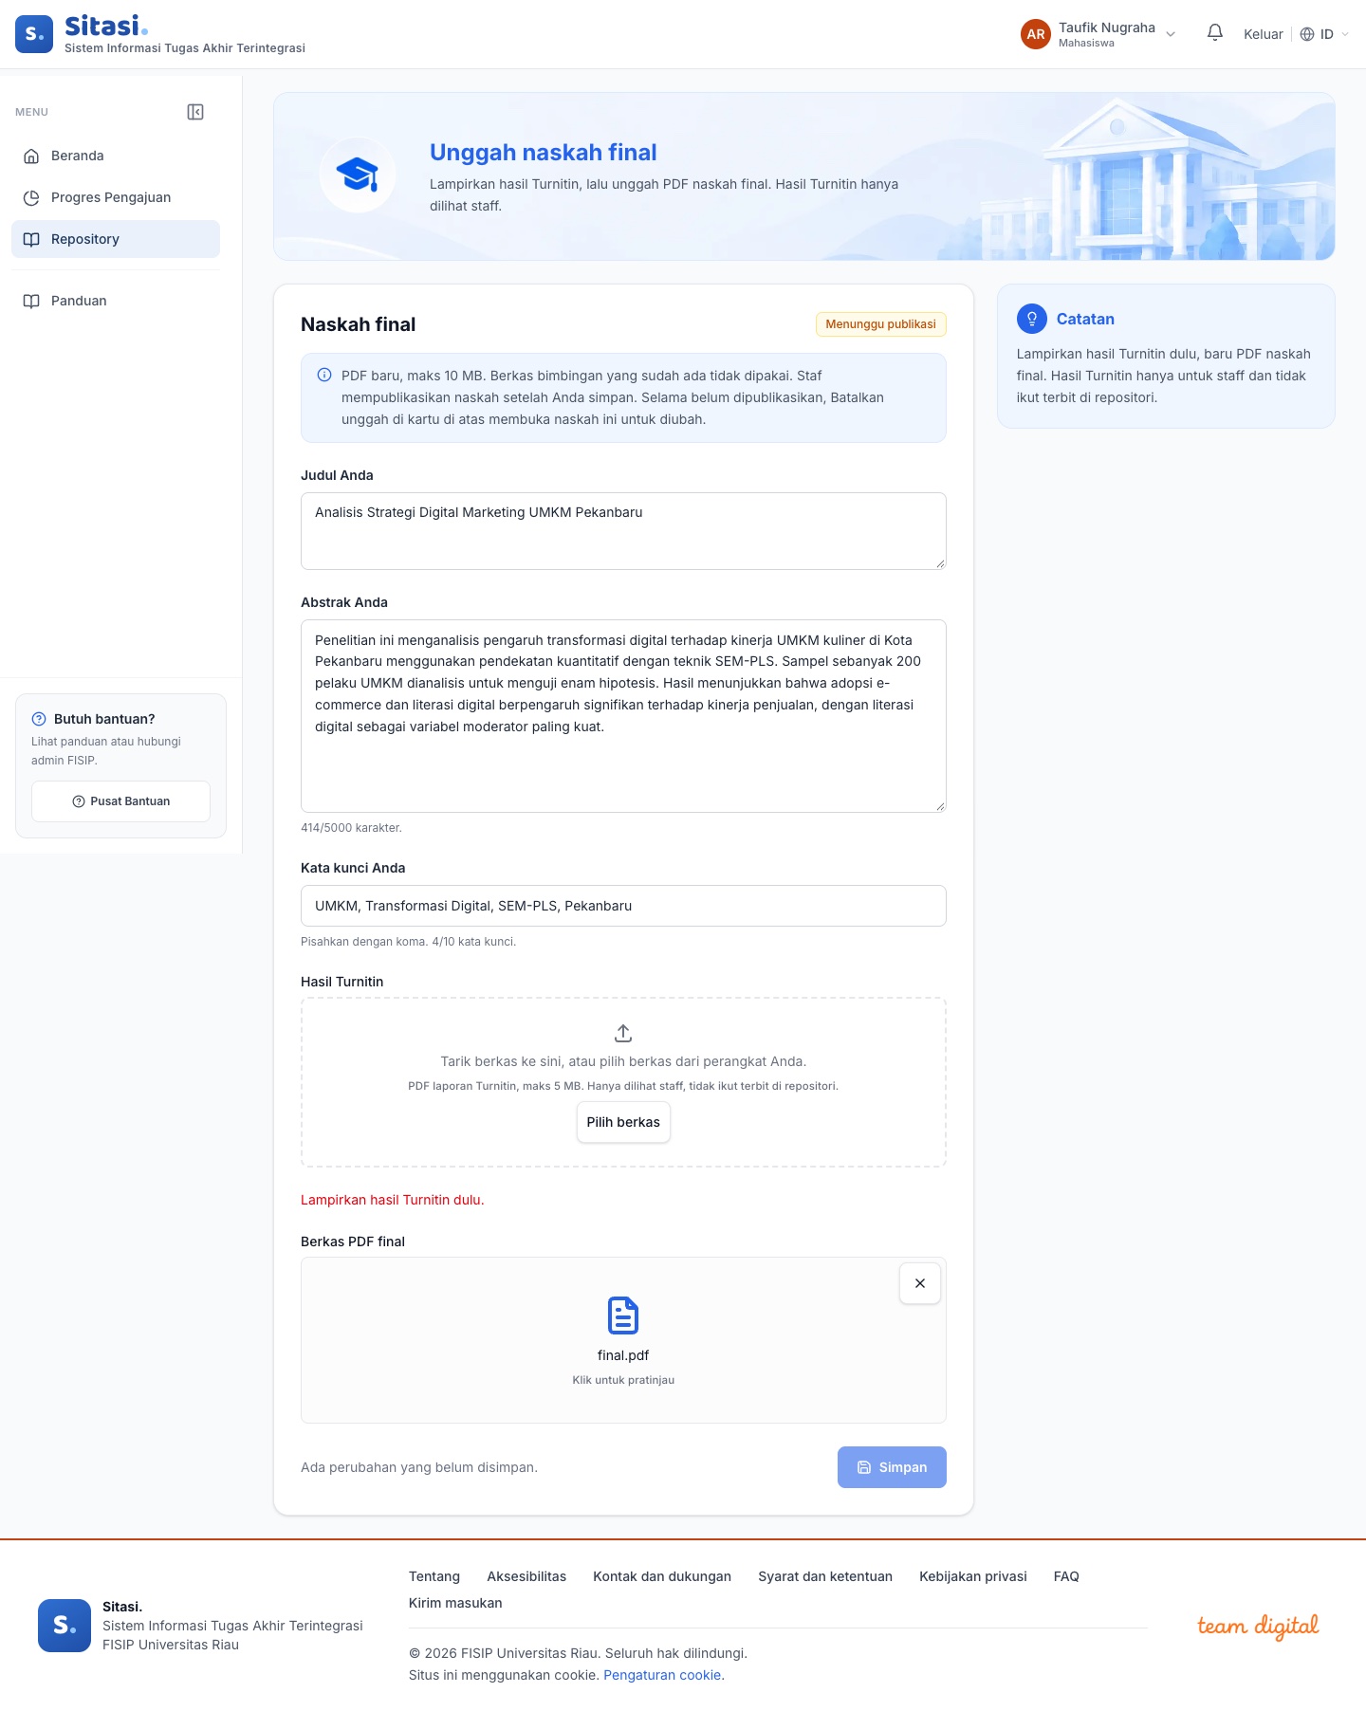Click the 414/5000 karakter counter
The height and width of the screenshot is (1711, 1366).
pos(351,828)
